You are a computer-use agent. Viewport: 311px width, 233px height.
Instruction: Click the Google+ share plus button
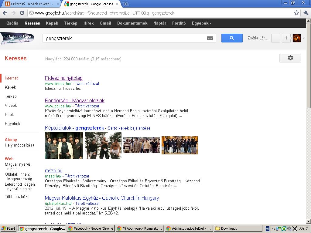click(x=286, y=38)
